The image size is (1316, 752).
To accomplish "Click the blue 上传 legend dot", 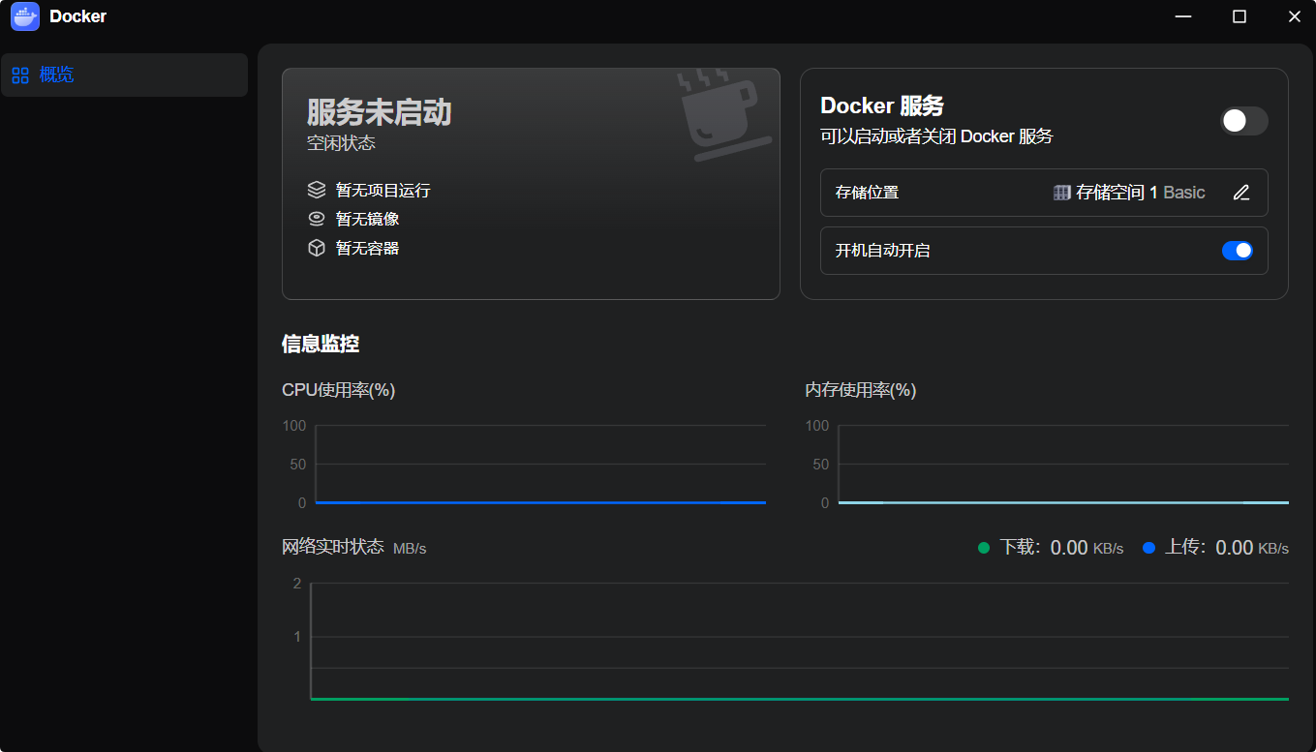I will coord(1149,548).
